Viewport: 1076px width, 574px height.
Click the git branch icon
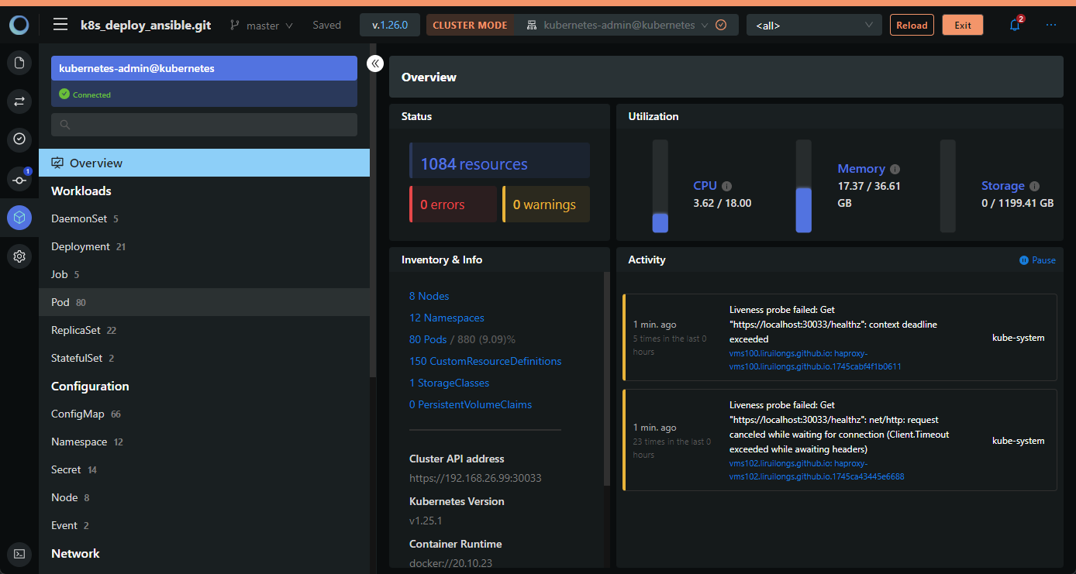(235, 25)
